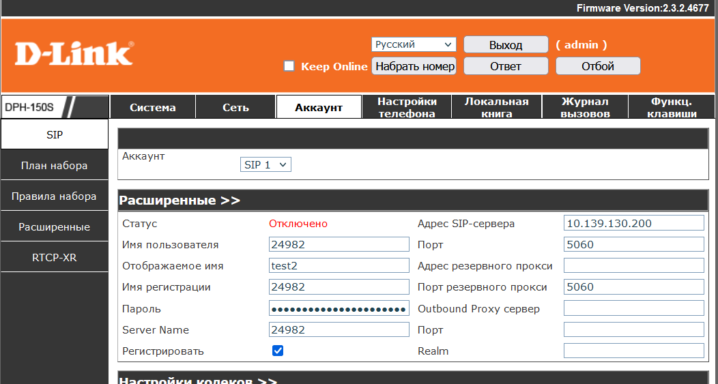Screen dimensions: 718x384
Task: Click the red Отключено status text
Action: 298,224
